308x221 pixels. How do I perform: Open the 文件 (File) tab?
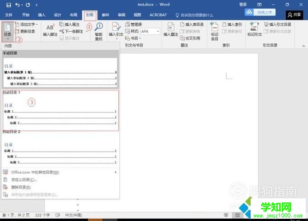click(9, 15)
